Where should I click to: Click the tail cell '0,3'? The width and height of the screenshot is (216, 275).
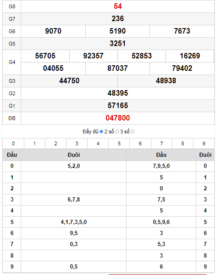click(x=74, y=244)
